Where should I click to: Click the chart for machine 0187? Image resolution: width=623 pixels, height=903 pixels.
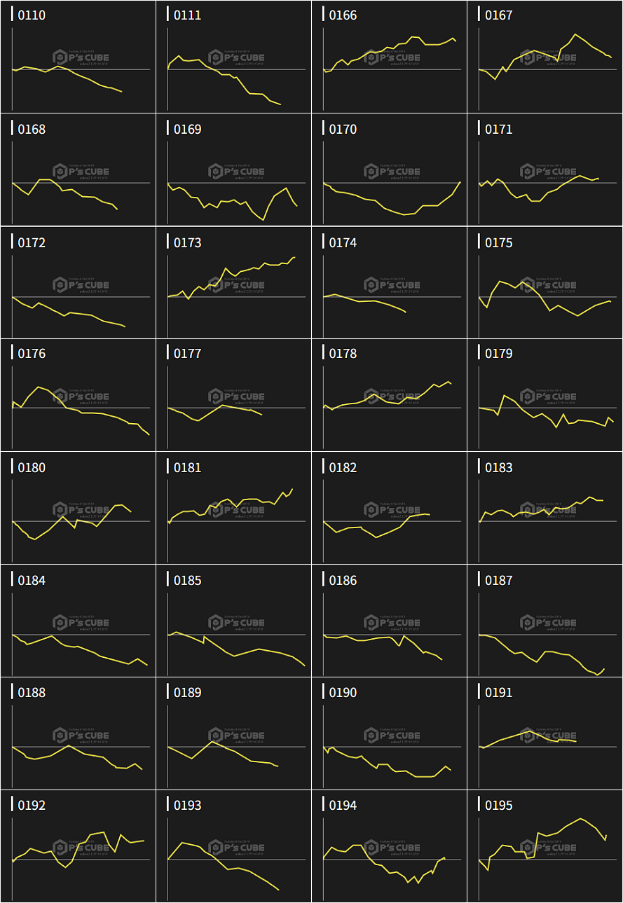545,621
